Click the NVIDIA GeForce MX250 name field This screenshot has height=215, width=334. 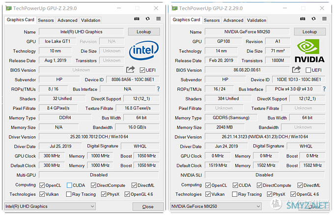pos(247,32)
